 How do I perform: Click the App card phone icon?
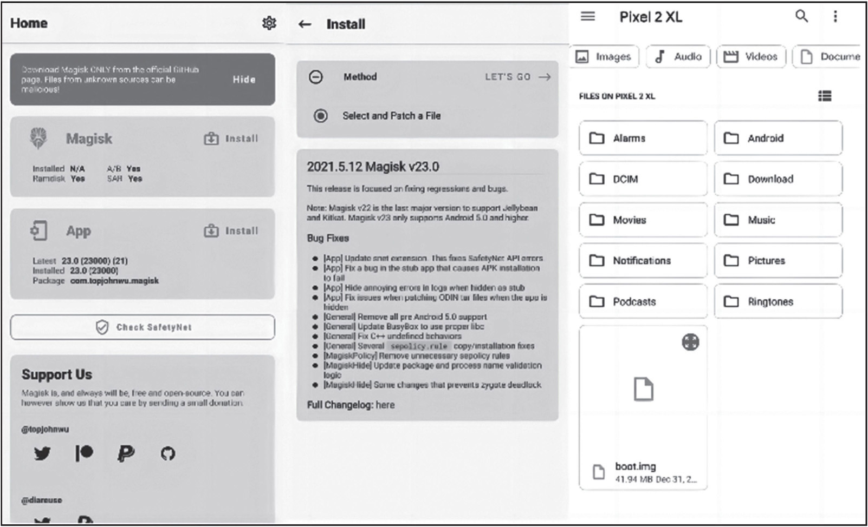point(39,230)
